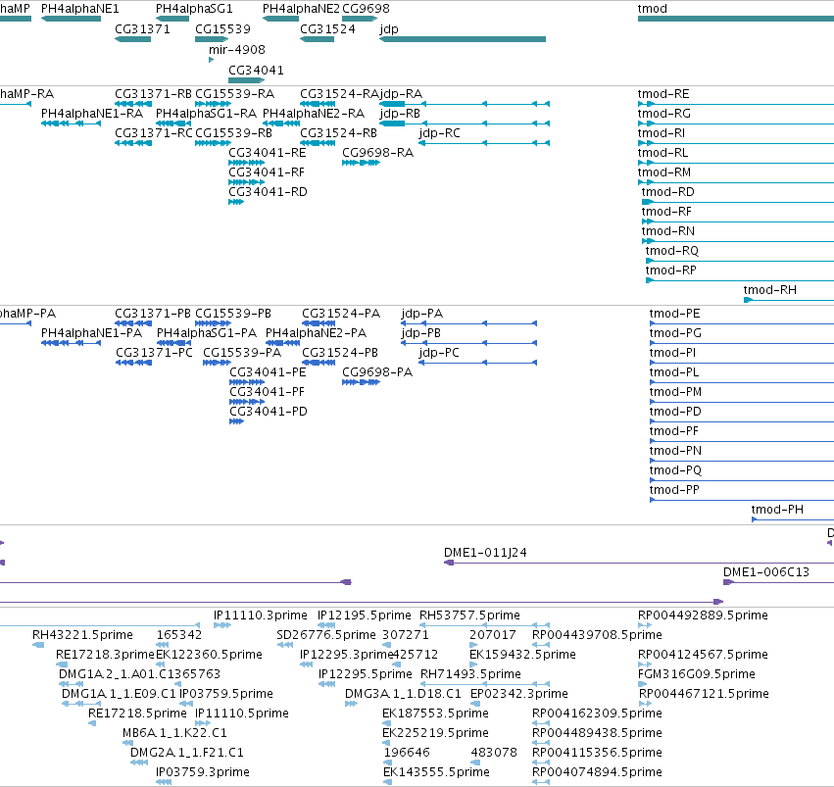Select transcript CG34041-RE

pos(268,153)
